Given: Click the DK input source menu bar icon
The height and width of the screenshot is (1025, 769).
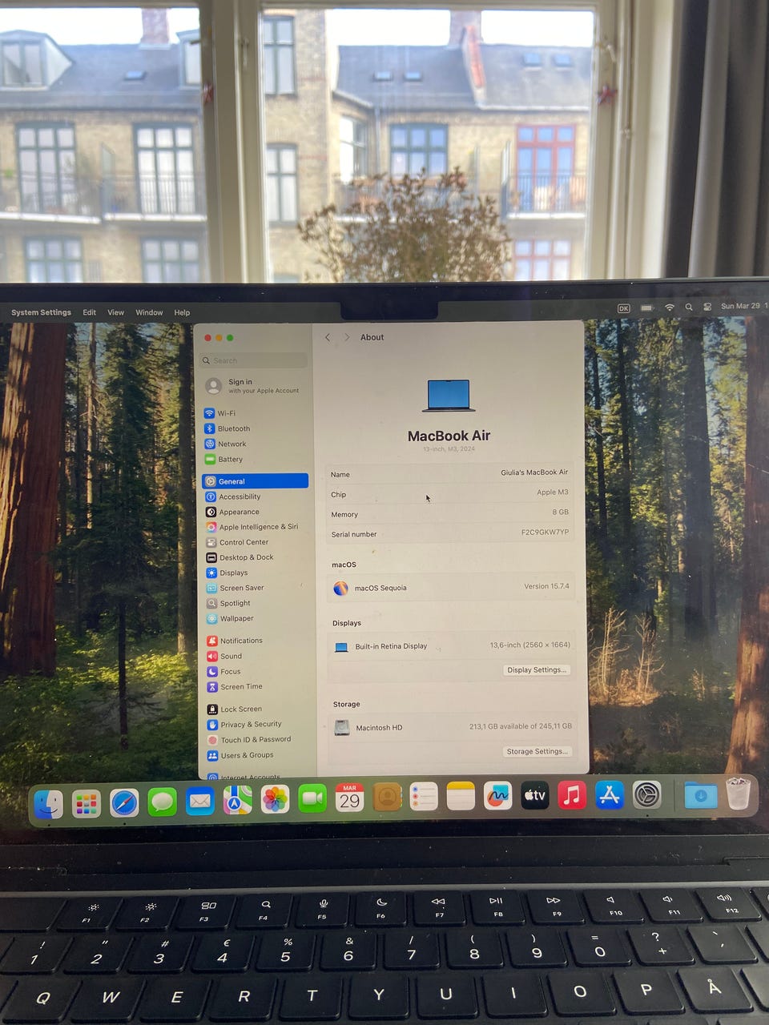Looking at the screenshot, I should point(623,308).
